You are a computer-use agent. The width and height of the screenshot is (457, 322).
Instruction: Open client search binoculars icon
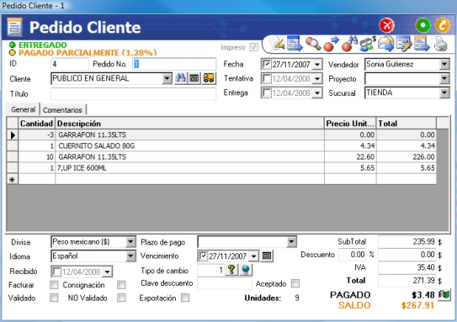pos(181,78)
